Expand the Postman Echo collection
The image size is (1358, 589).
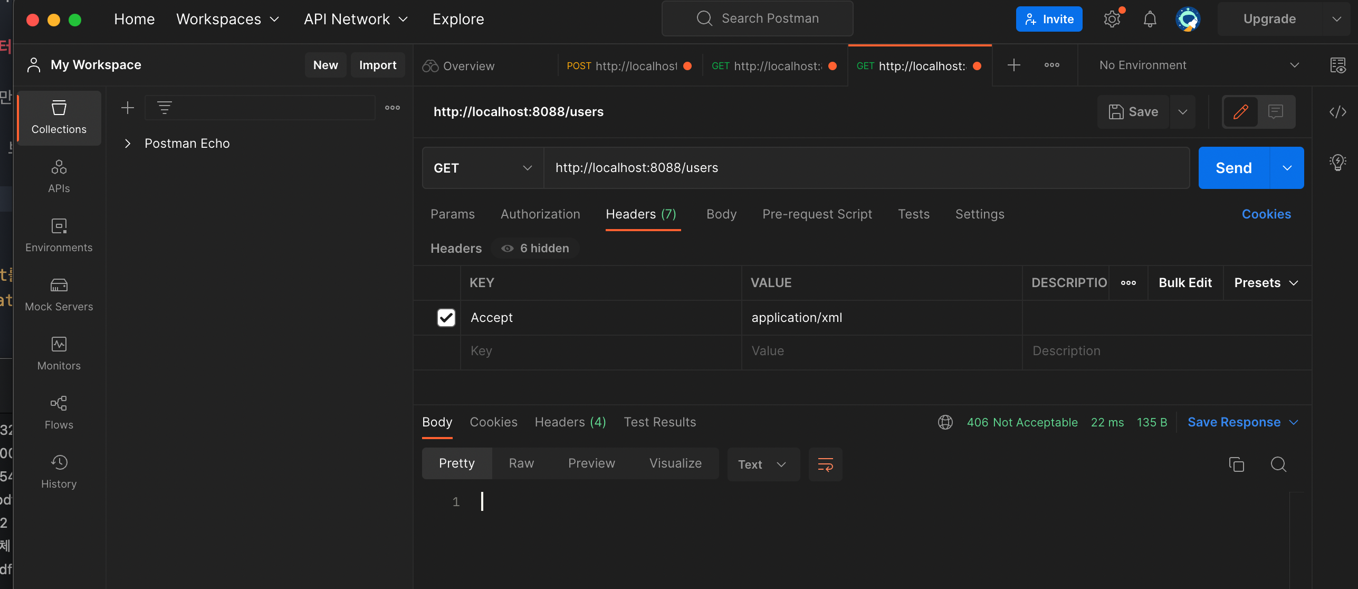tap(127, 144)
